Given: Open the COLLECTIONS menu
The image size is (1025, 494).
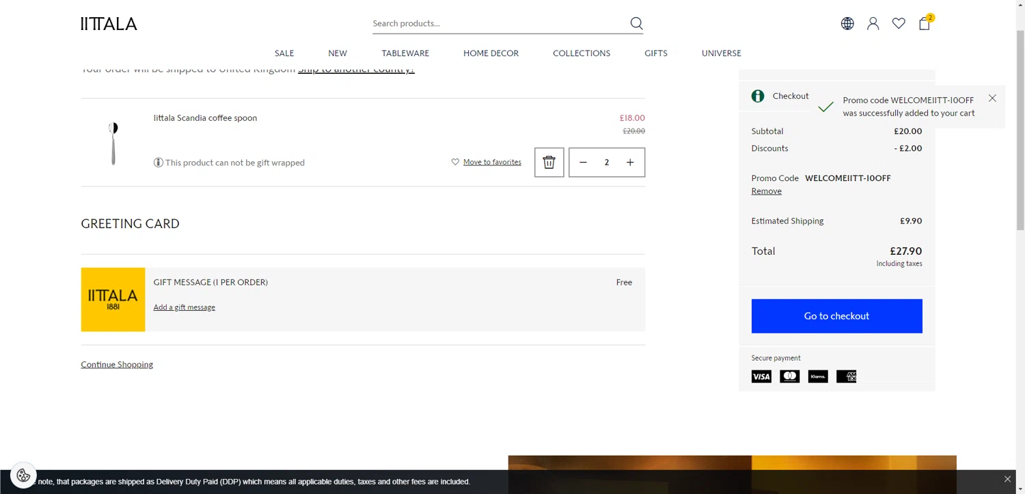Looking at the screenshot, I should point(582,53).
